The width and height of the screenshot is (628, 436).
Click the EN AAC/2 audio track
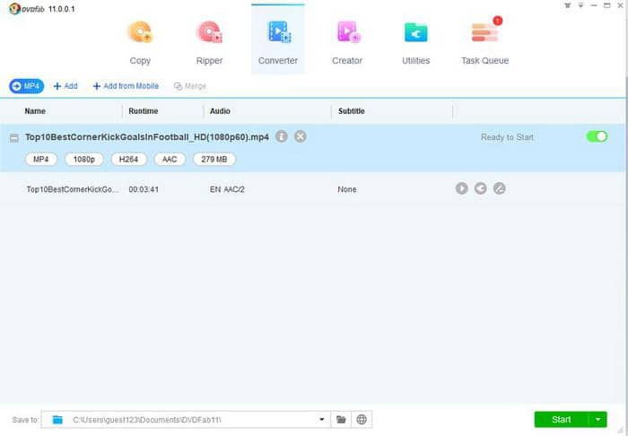tap(227, 189)
